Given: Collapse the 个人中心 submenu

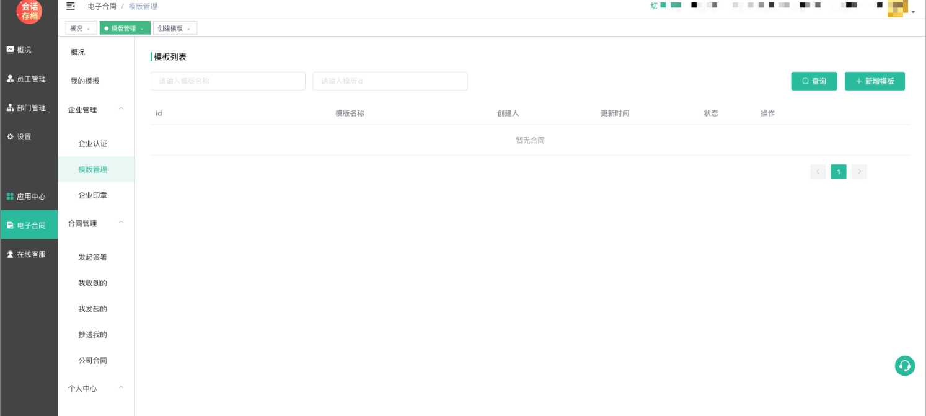Looking at the screenshot, I should coord(121,388).
